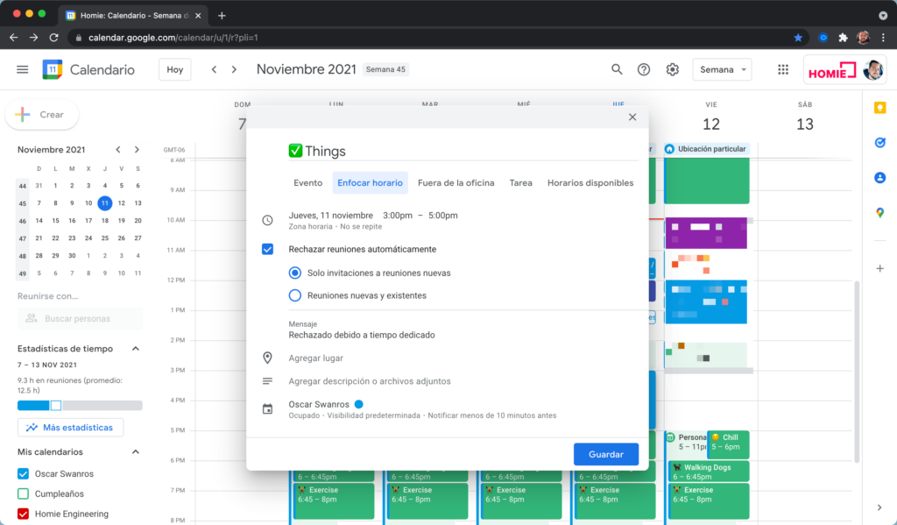Switch to Fuera de la oficina tab
Screen dimensions: 897x525
coord(456,182)
